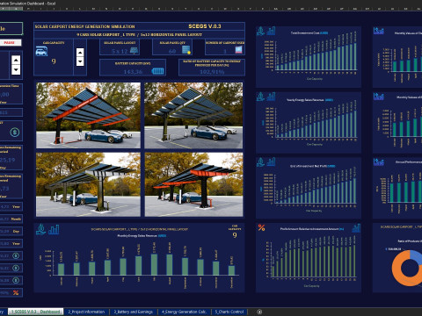Click car capacity value 9 under the car icon

[54, 61]
